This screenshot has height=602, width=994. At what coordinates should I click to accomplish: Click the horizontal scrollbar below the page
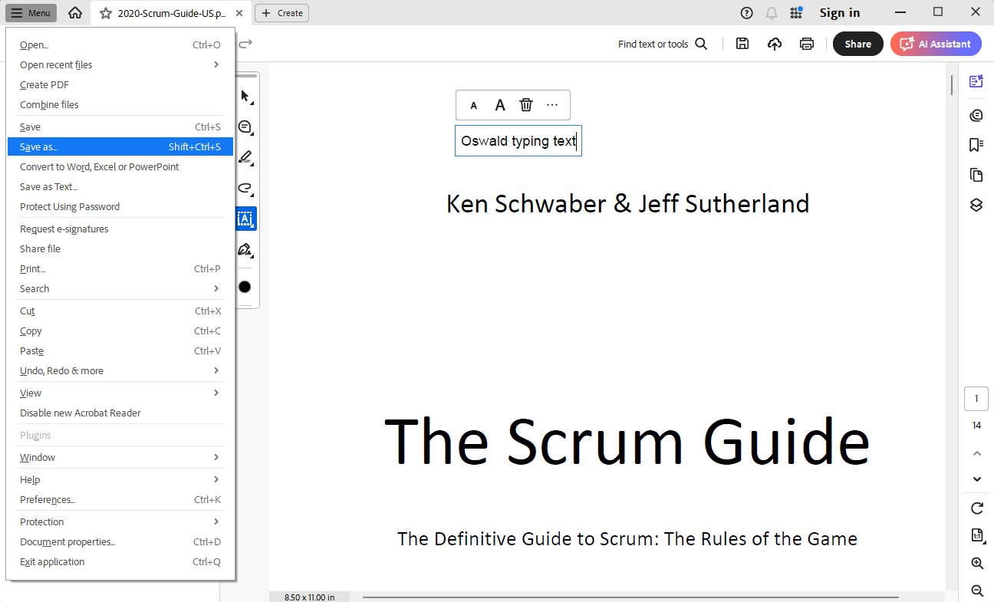pos(630,597)
